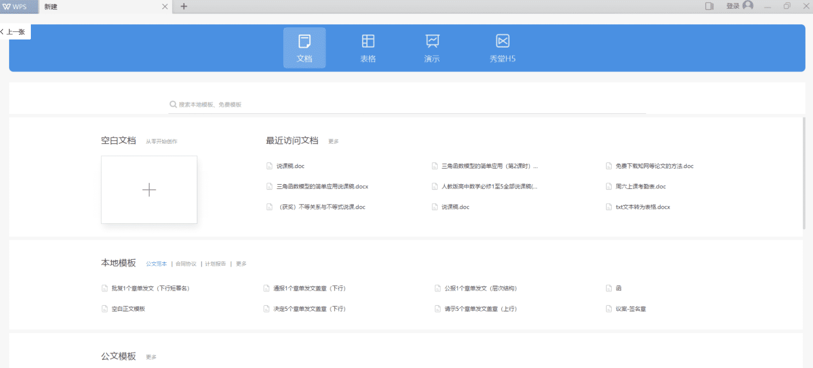The image size is (813, 368).
Task: Select the 计划报告 template tab
Action: [216, 264]
